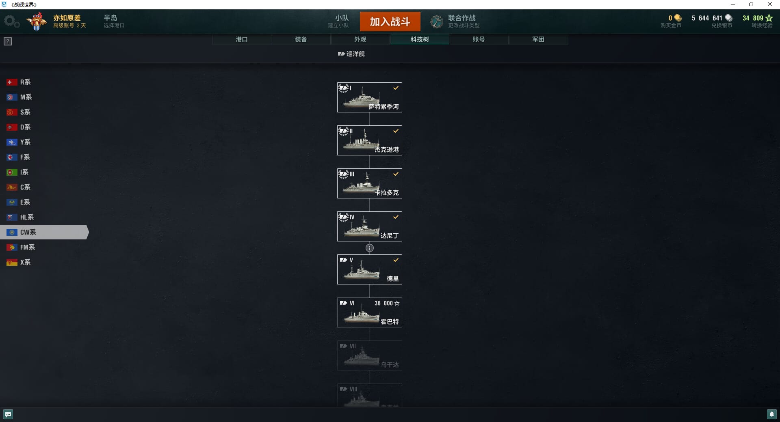Open the chat icon at bottom left
Image resolution: width=780 pixels, height=422 pixels.
click(x=8, y=414)
